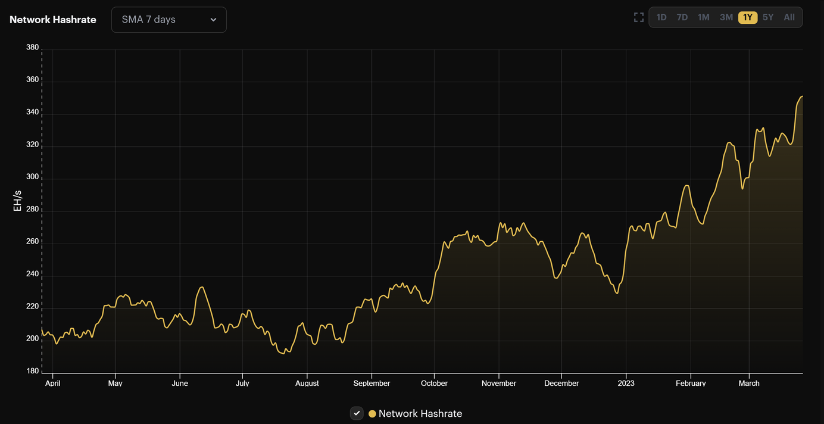This screenshot has width=824, height=424.
Task: Switch to the 1M view
Action: (x=703, y=17)
